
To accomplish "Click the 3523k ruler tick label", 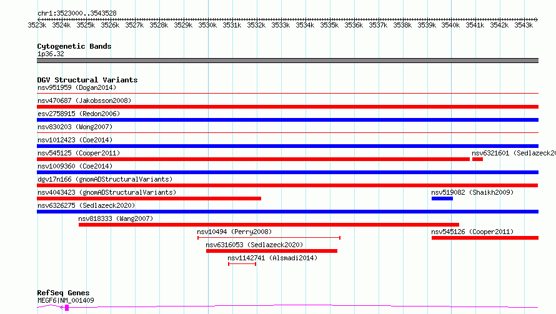I will 37,25.
